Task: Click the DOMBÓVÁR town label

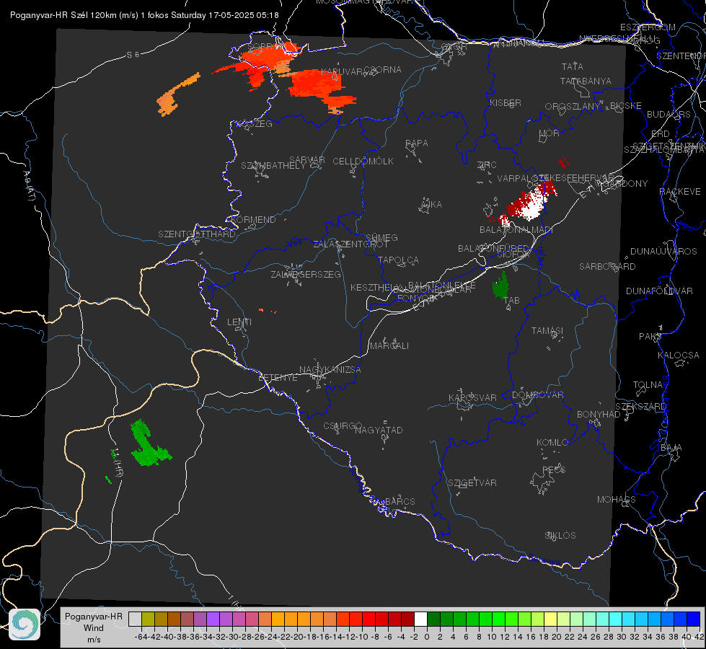Action: [537, 395]
